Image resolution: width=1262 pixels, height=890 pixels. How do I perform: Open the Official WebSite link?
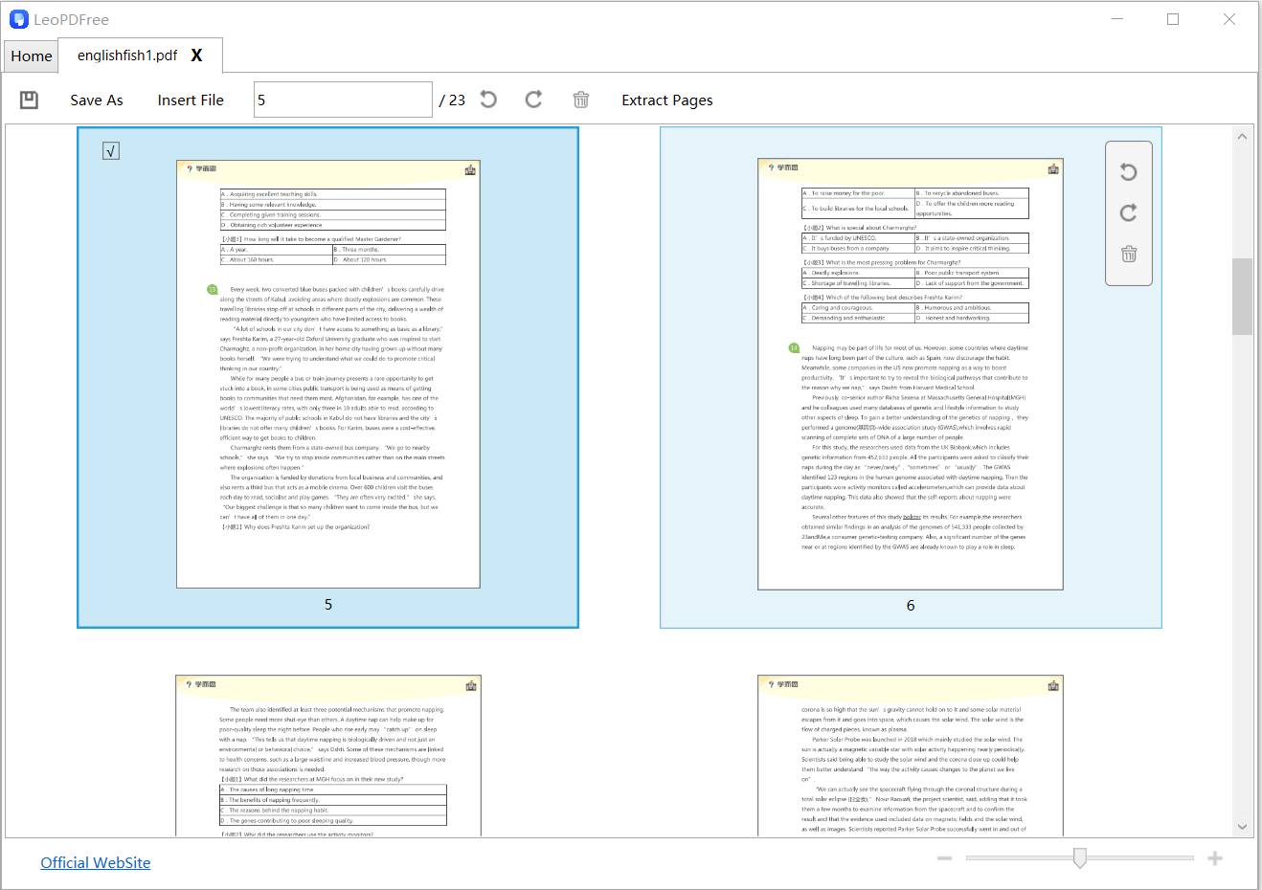[96, 862]
